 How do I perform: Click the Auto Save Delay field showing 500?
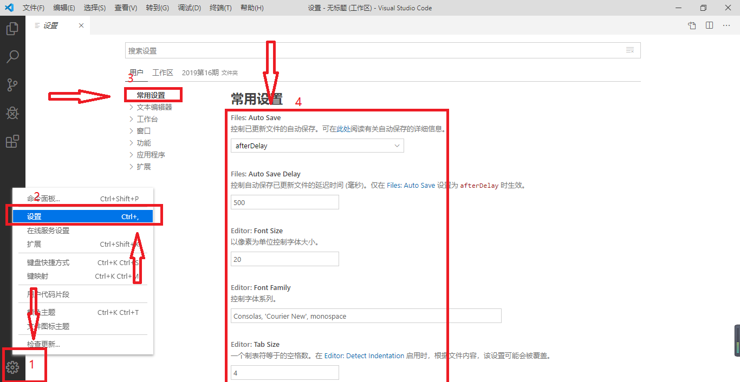285,202
